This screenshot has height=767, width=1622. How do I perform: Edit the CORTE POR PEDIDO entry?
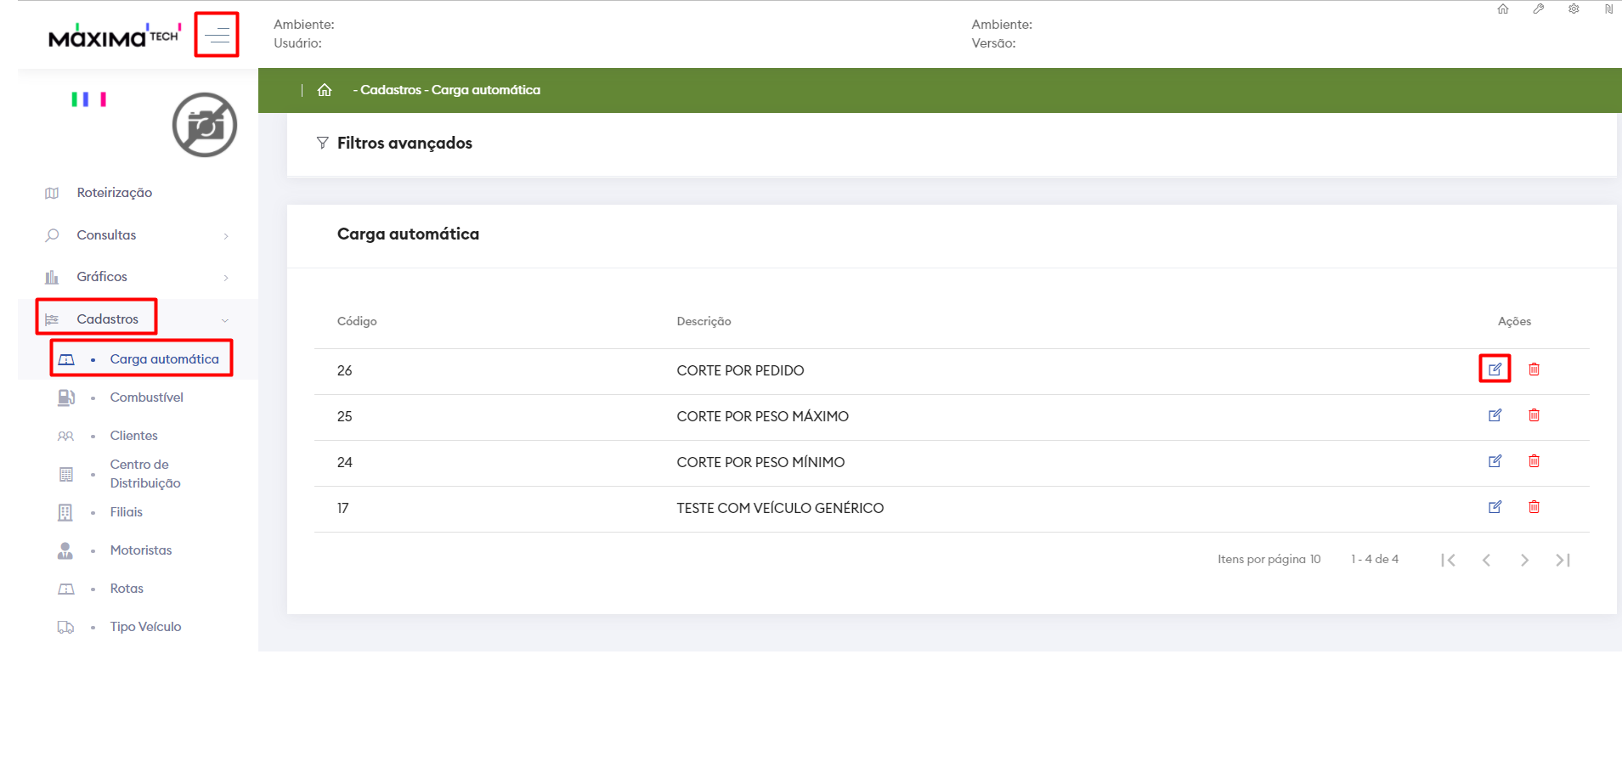(x=1495, y=369)
